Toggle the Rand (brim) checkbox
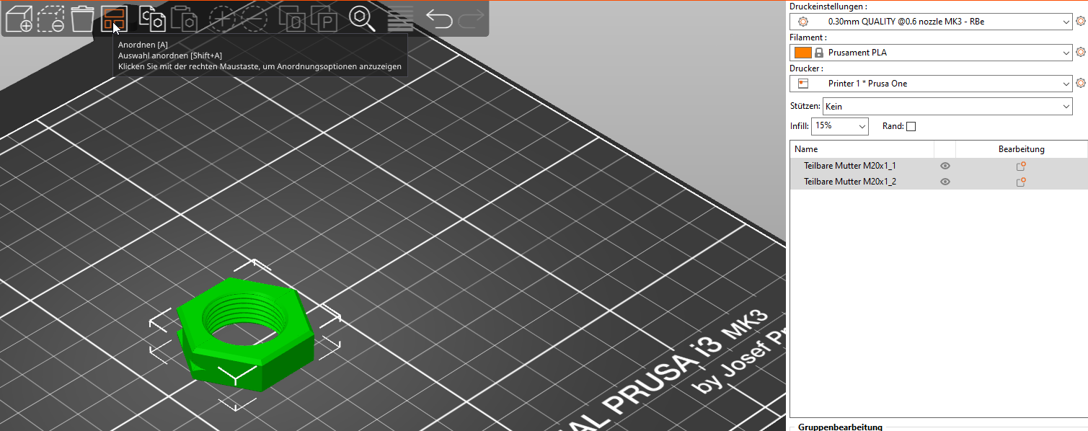Image resolution: width=1088 pixels, height=431 pixels. point(911,127)
